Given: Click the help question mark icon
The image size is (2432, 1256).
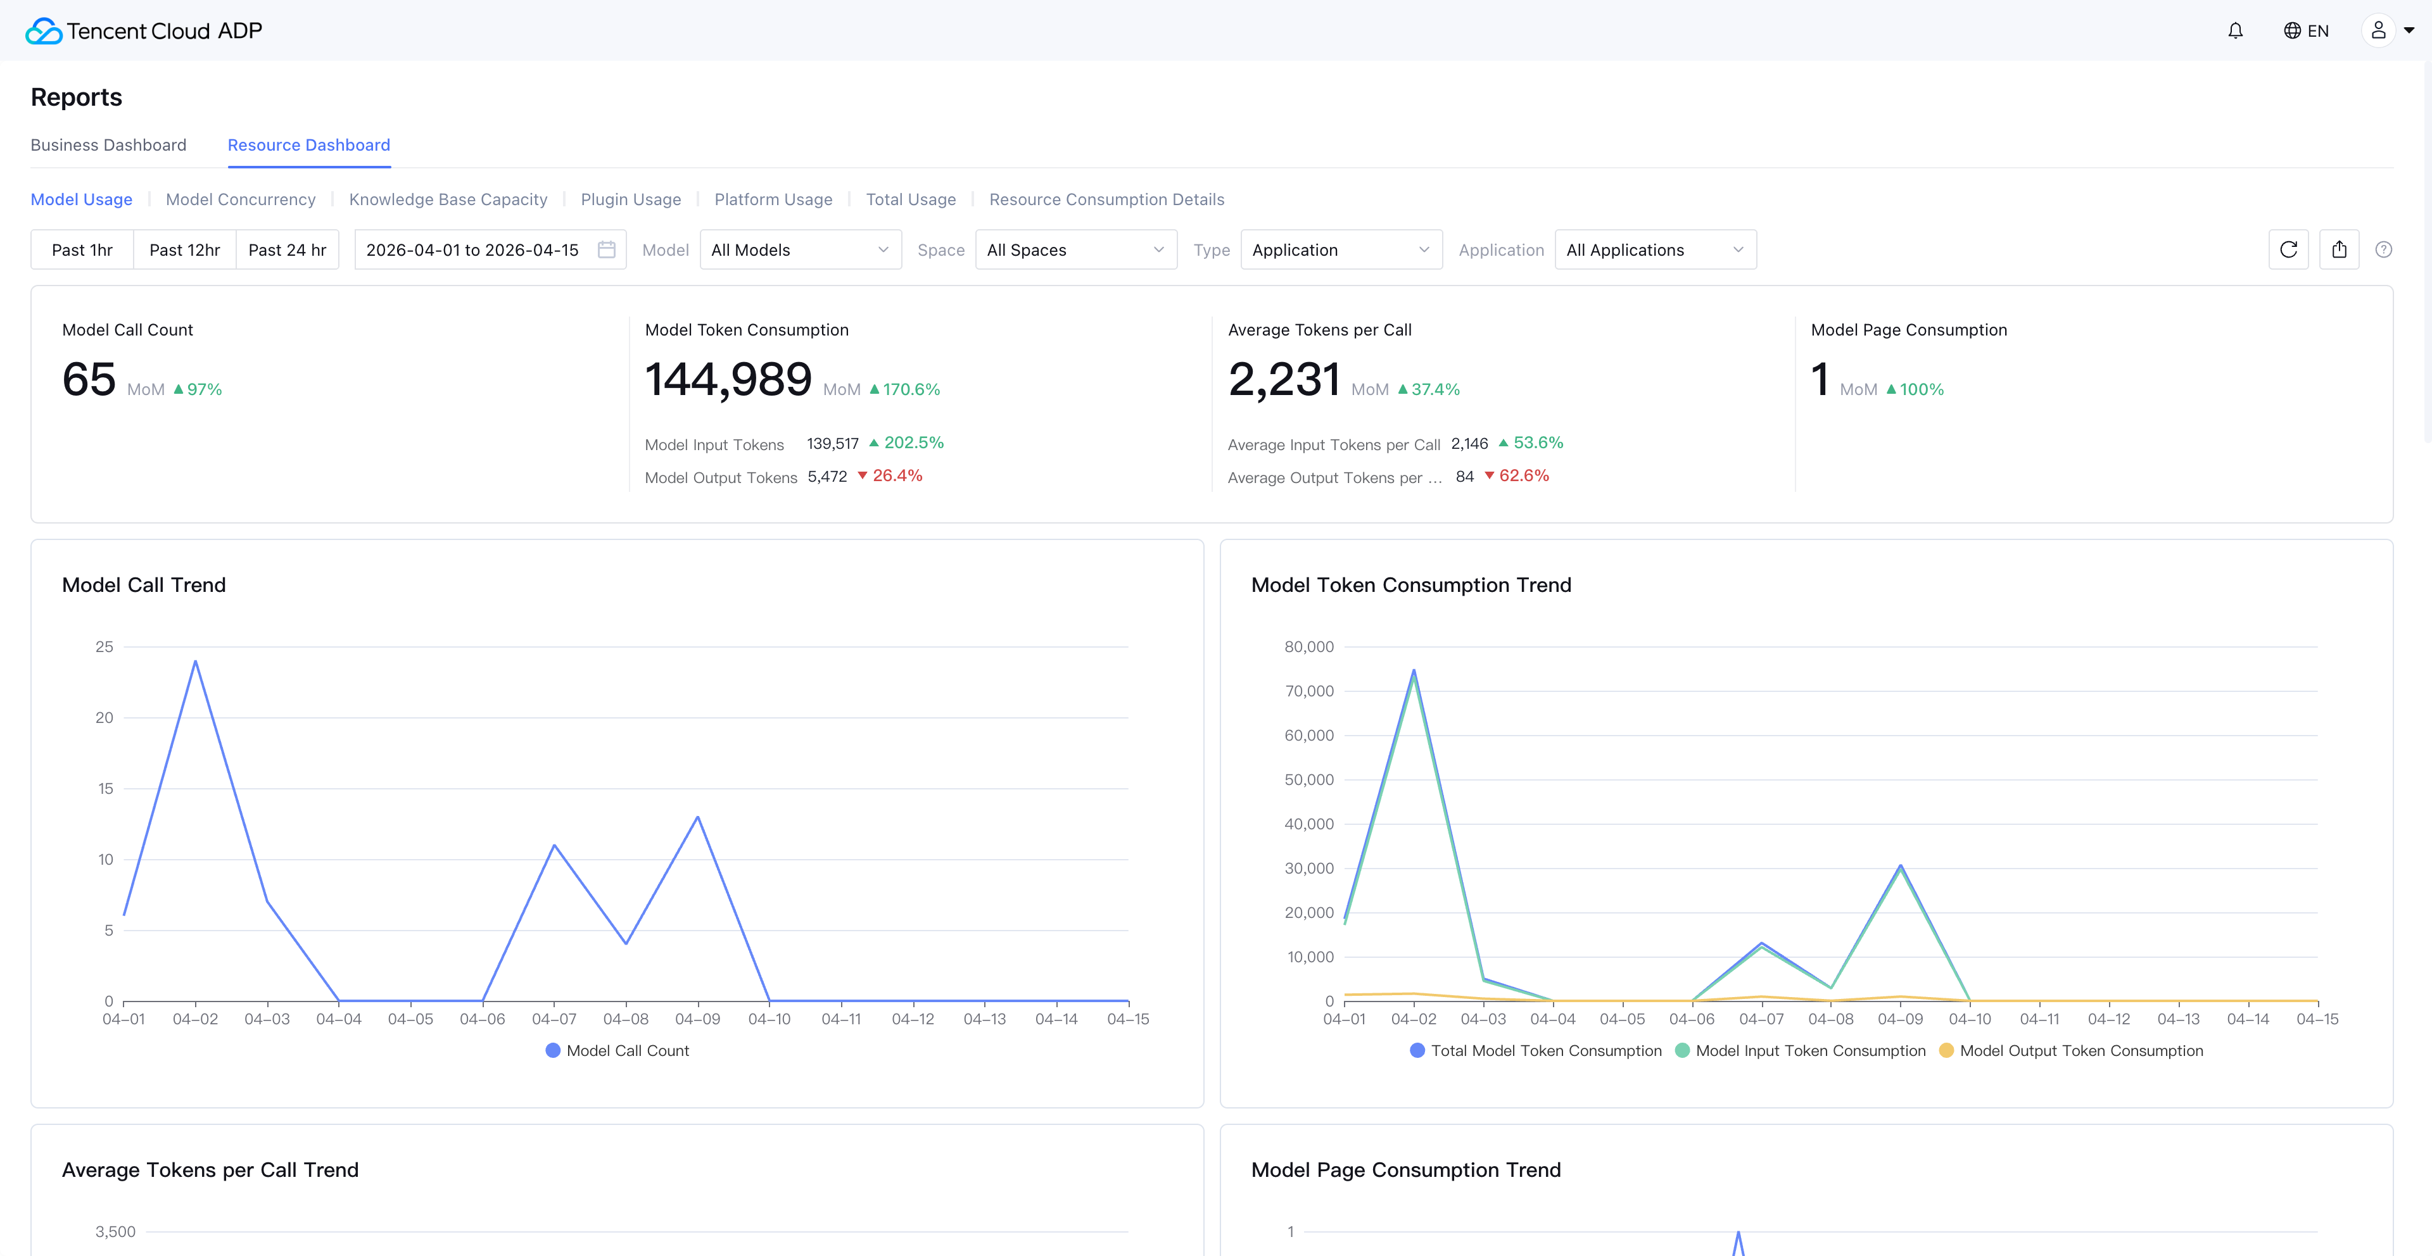Looking at the screenshot, I should click(2383, 250).
